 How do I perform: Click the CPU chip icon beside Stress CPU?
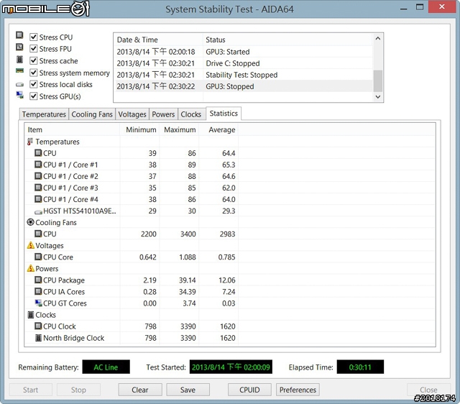tap(19, 35)
